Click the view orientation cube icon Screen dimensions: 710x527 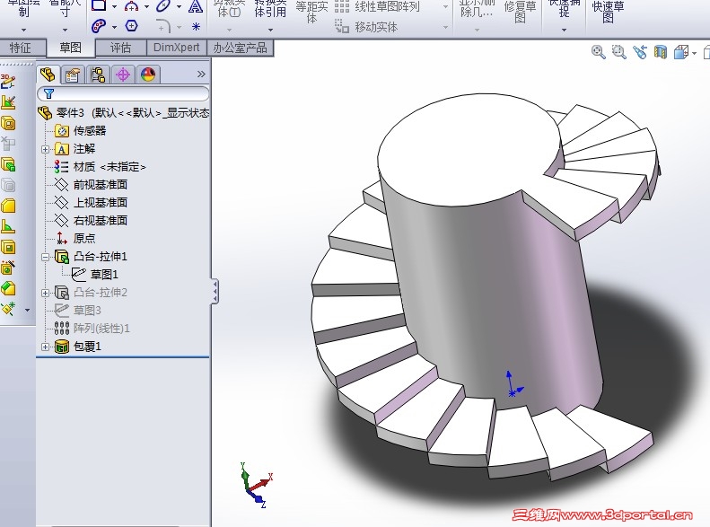click(681, 52)
